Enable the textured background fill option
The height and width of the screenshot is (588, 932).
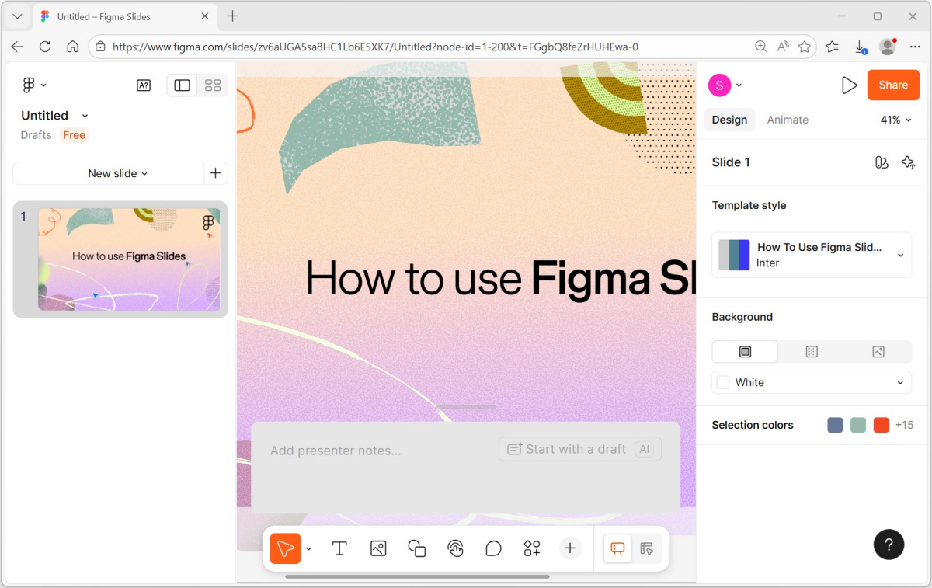point(812,351)
